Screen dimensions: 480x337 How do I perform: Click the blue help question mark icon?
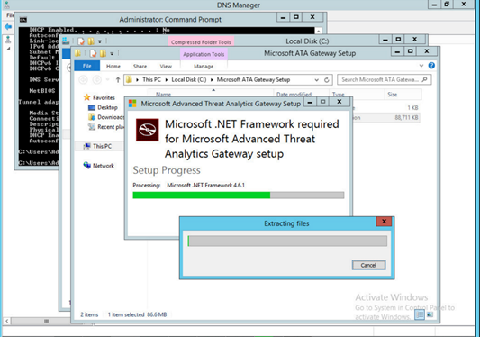431,66
